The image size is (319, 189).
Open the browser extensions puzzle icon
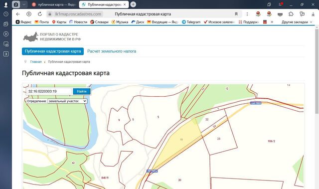(x=291, y=14)
